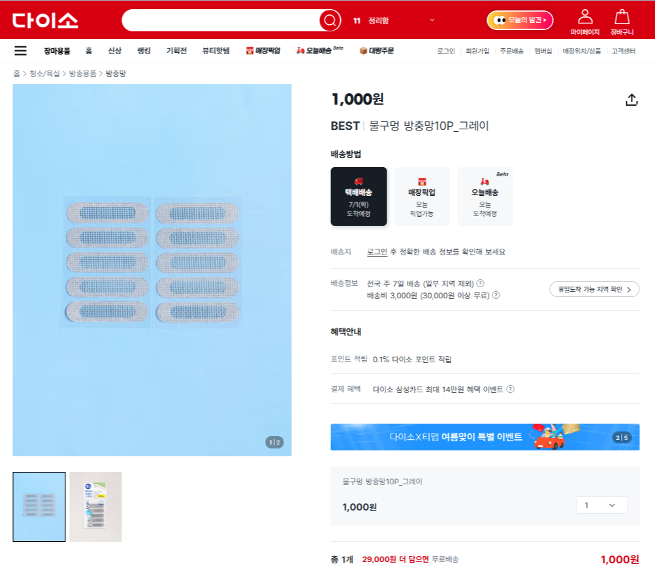
Task: Click the help icon next to 삼성카드 혜택 이벤트
Action: 510,389
